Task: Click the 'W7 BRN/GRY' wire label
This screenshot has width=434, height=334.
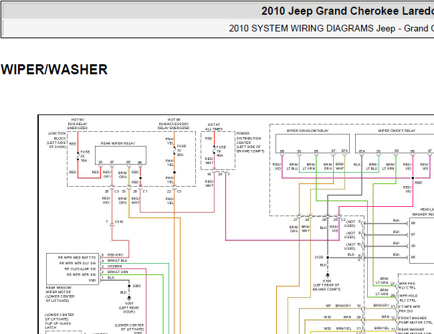Action: tap(338, 306)
